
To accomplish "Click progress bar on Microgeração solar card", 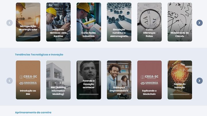I will (x=28, y=36).
